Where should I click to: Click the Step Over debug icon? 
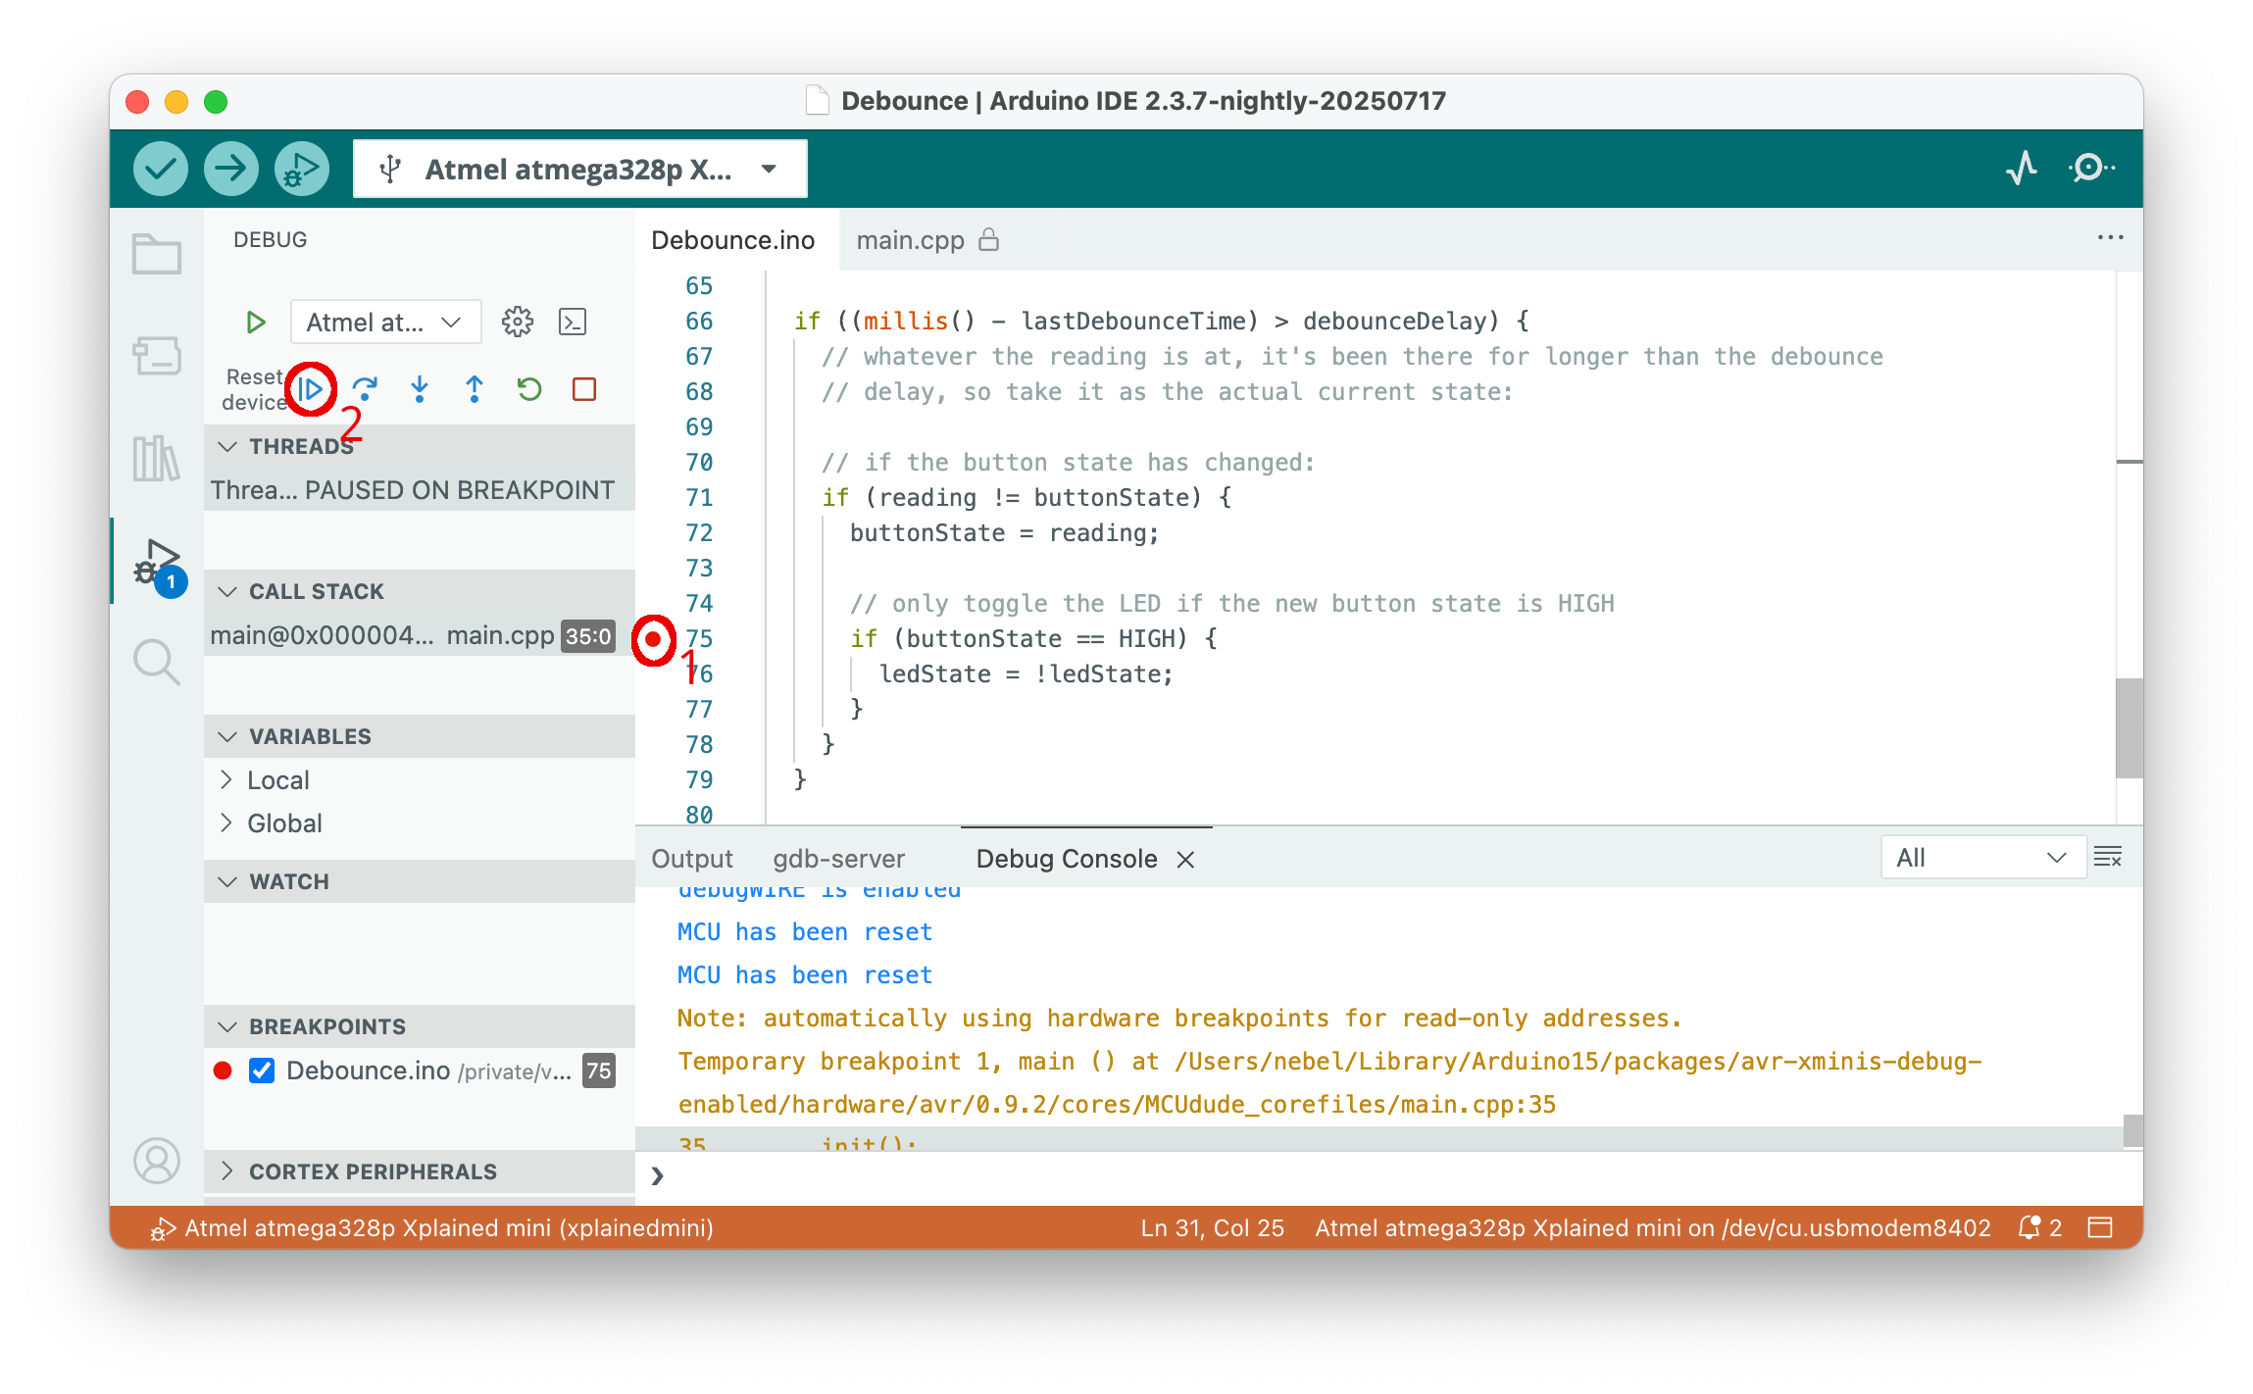[x=365, y=389]
